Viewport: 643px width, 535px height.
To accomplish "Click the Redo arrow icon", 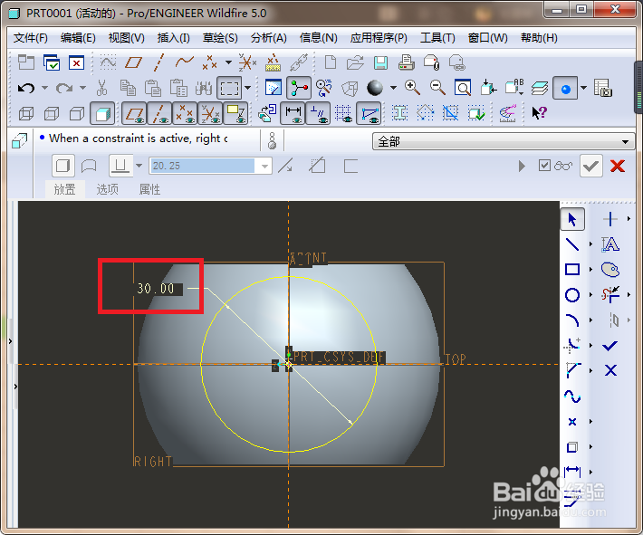I will coord(64,88).
